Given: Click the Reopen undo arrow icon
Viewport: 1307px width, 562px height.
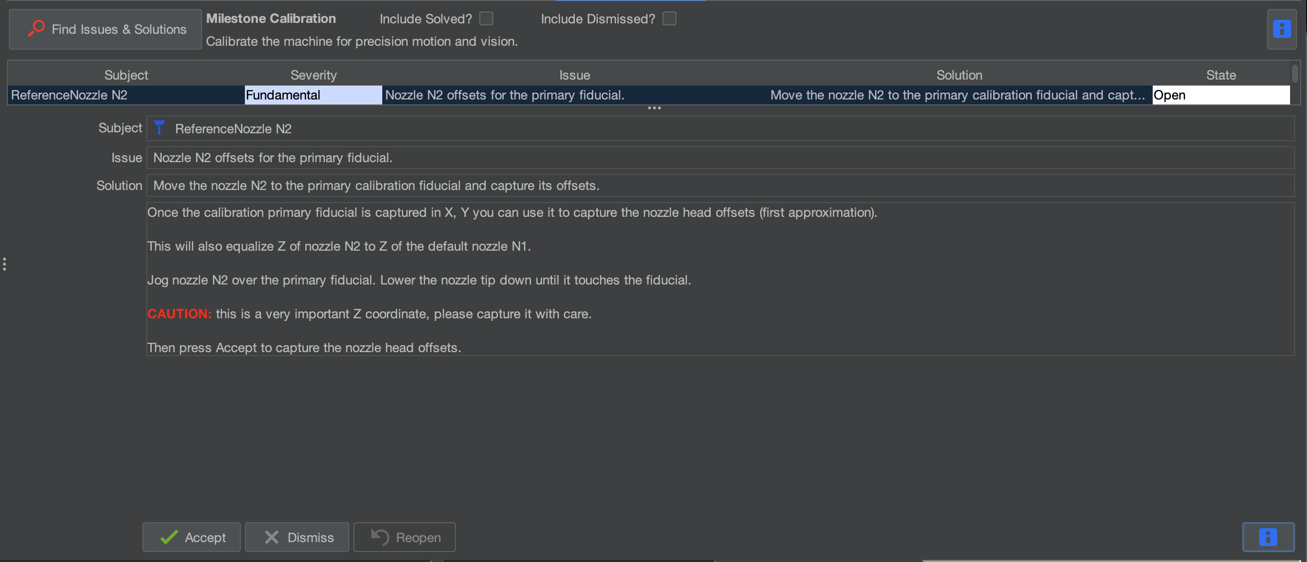Looking at the screenshot, I should [x=380, y=537].
